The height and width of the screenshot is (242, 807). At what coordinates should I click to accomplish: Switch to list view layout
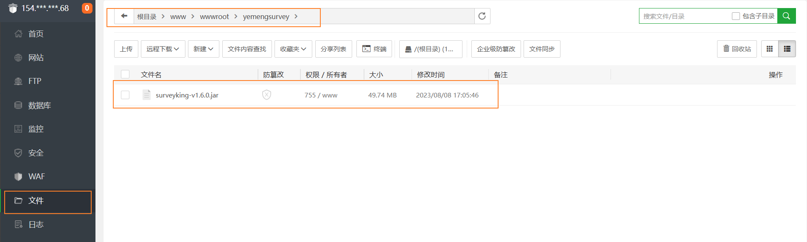tap(787, 49)
